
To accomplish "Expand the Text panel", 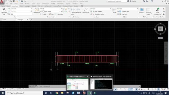I will (16, 17).
